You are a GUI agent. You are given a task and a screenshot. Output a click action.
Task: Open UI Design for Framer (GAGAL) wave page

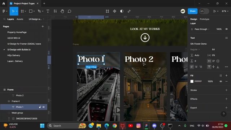(24, 44)
